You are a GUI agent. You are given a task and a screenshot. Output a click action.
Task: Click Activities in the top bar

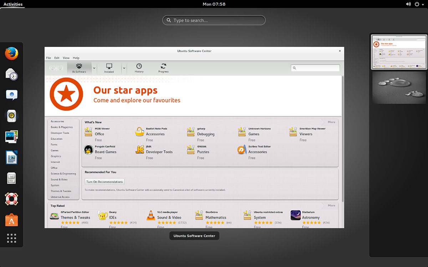coord(13,4)
